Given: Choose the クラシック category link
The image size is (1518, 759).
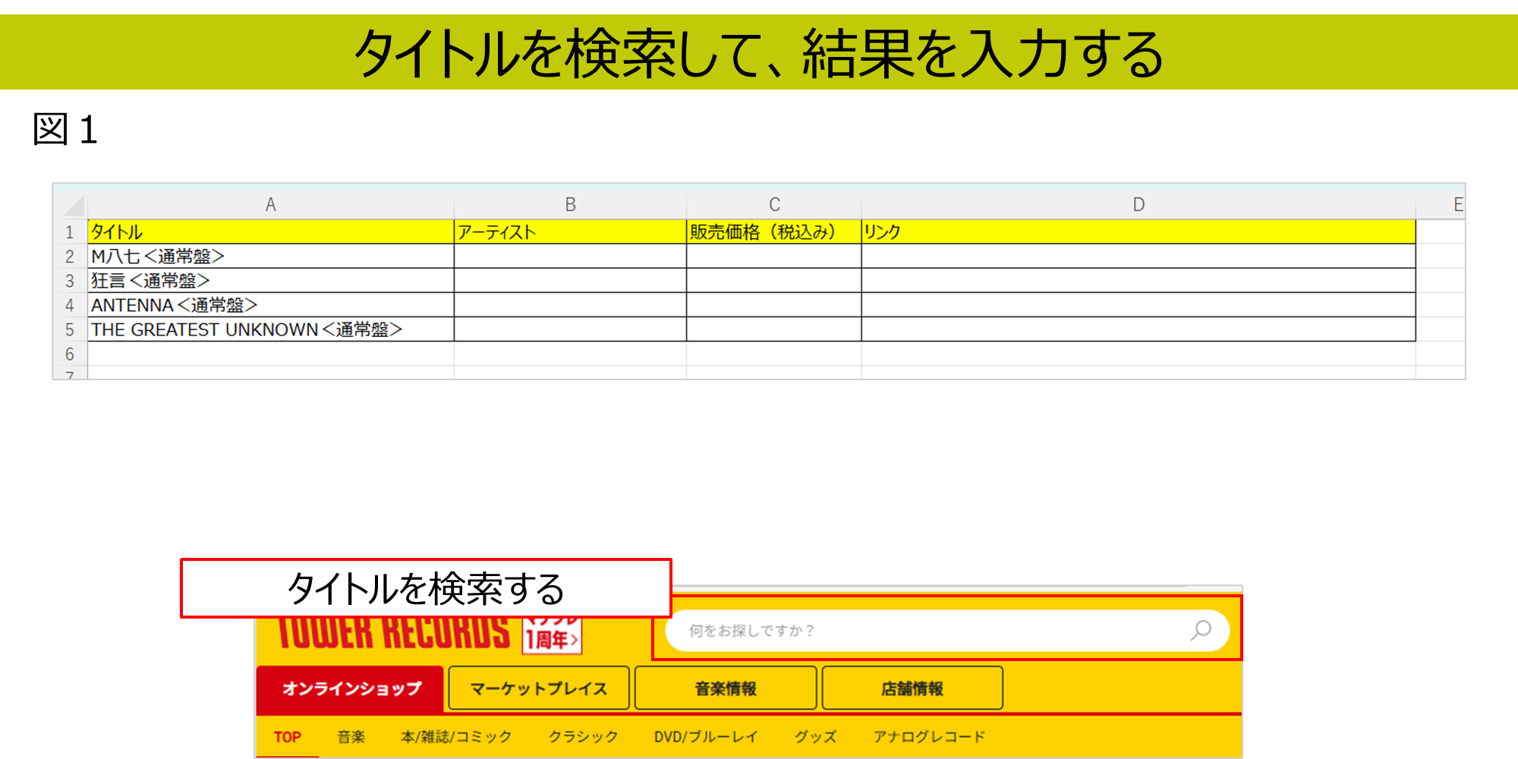Looking at the screenshot, I should pos(583,737).
